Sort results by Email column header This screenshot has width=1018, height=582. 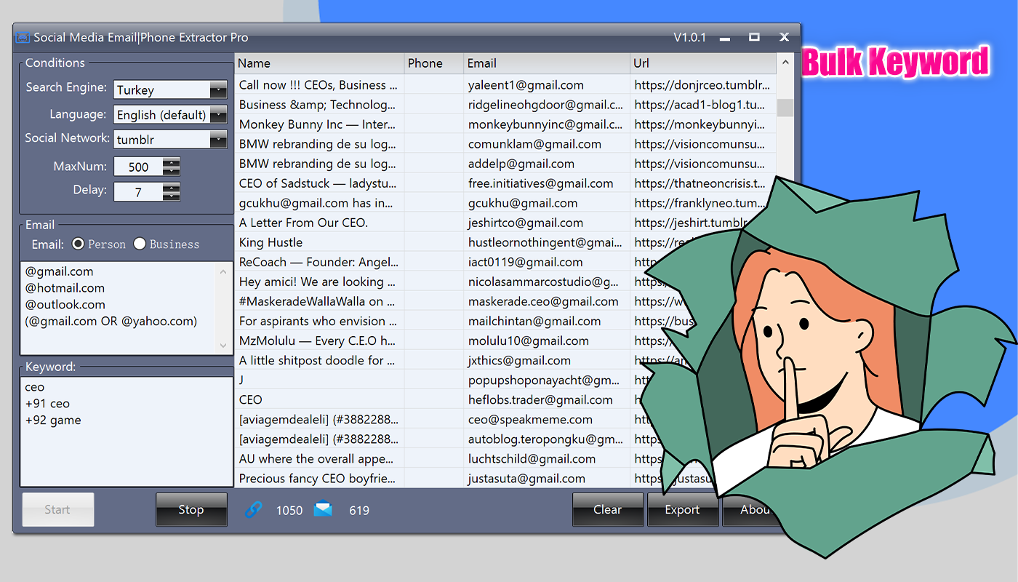point(547,63)
